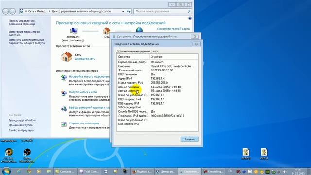Open 'Домашняя группа' sidebar link
This screenshot has width=311, height=175.
coord(20,125)
